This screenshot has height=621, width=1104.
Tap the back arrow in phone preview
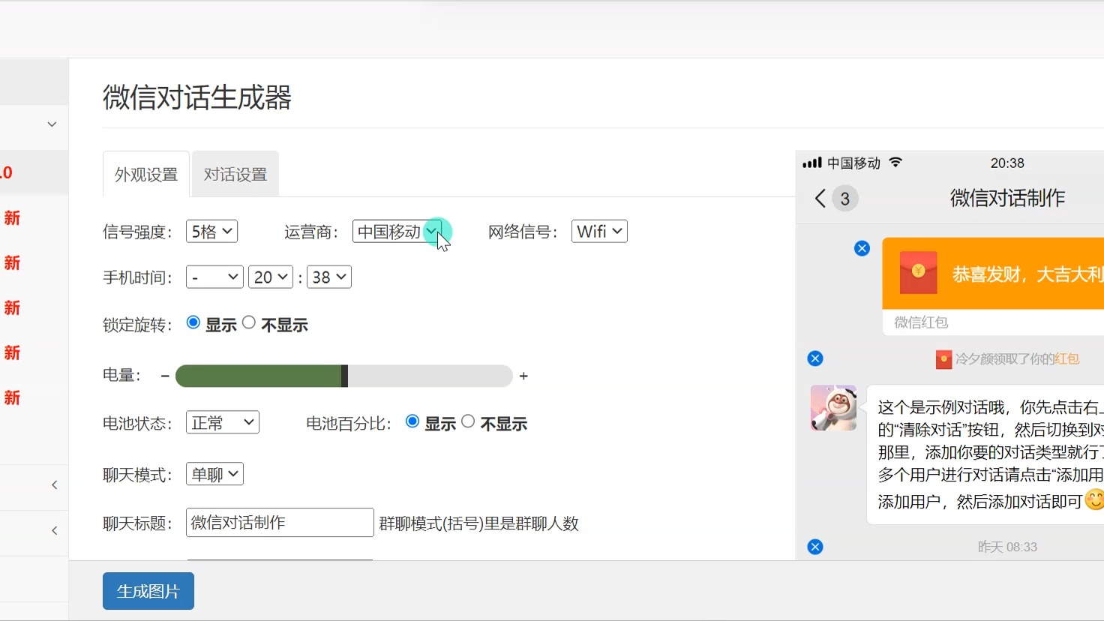tap(820, 198)
